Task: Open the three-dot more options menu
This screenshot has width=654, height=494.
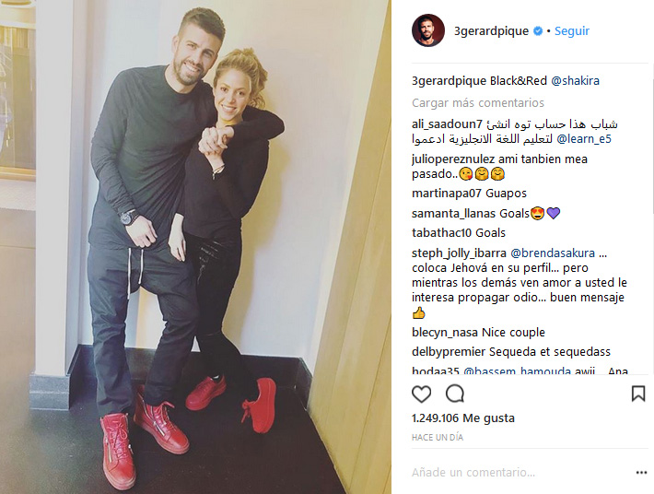Action: point(641,473)
